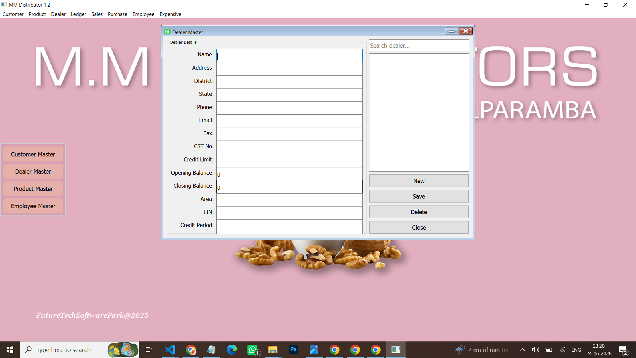Open Visual Studio Code from taskbar
This screenshot has width=636, height=358.
(170, 350)
